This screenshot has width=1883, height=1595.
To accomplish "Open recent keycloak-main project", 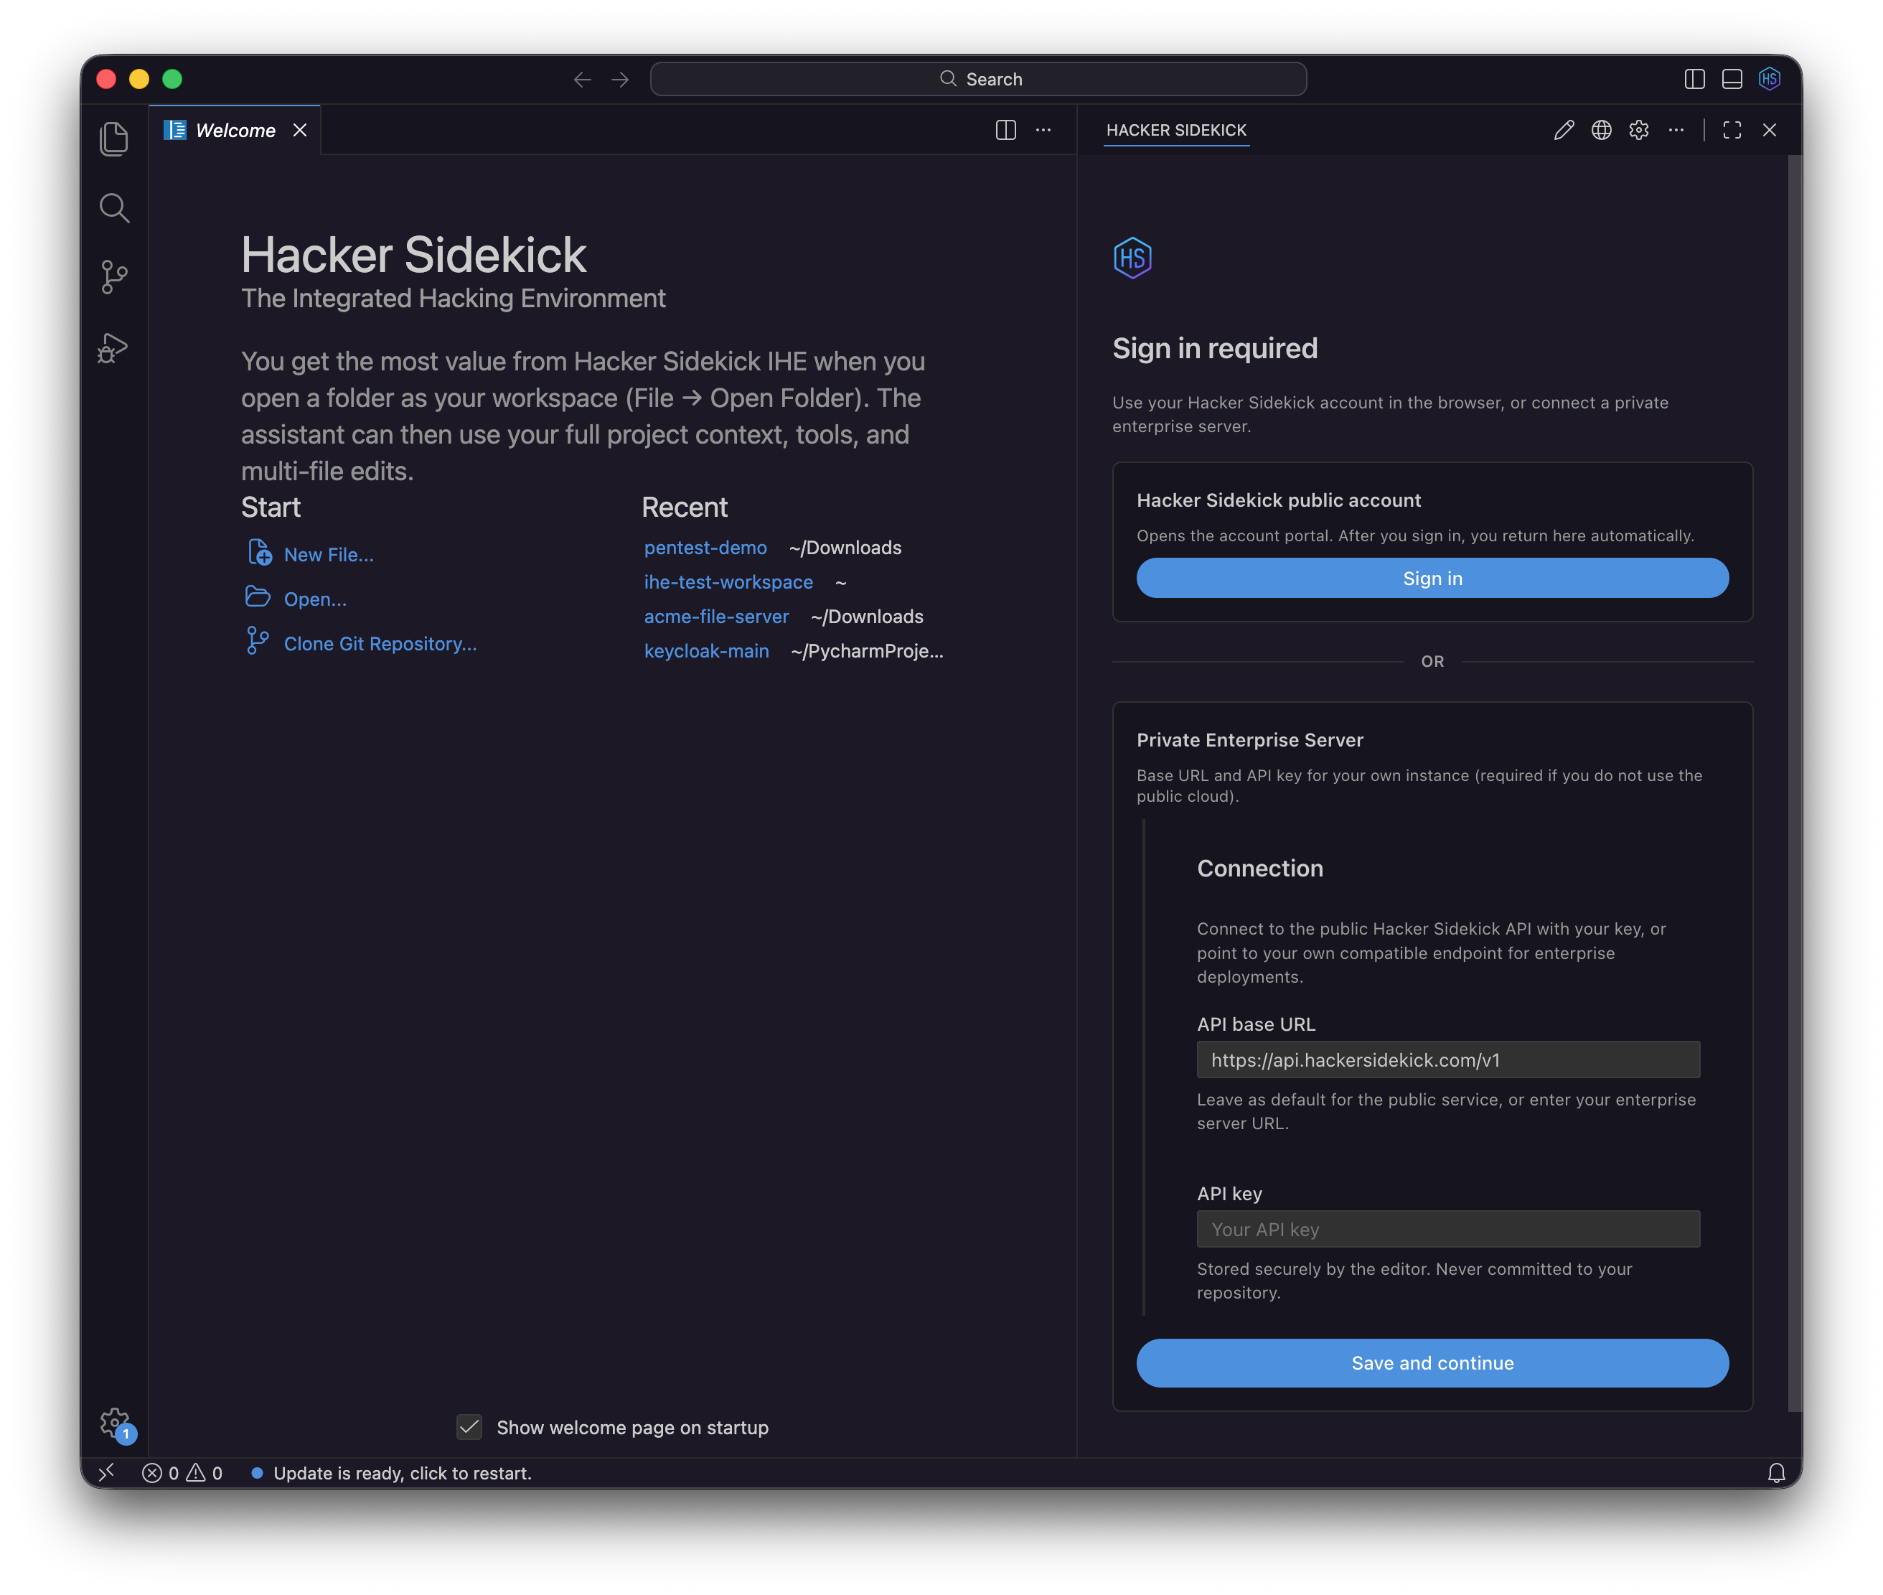I will [x=707, y=651].
